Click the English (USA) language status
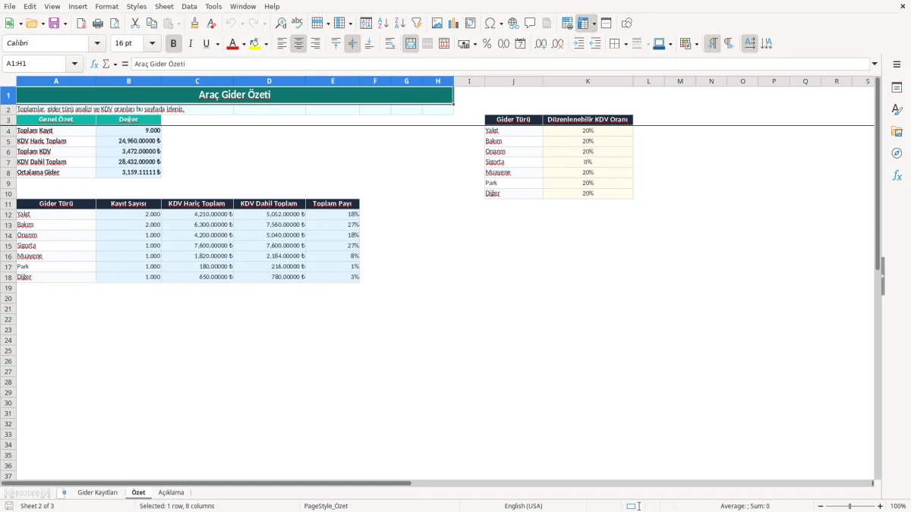This screenshot has height=512, width=911. 523,506
